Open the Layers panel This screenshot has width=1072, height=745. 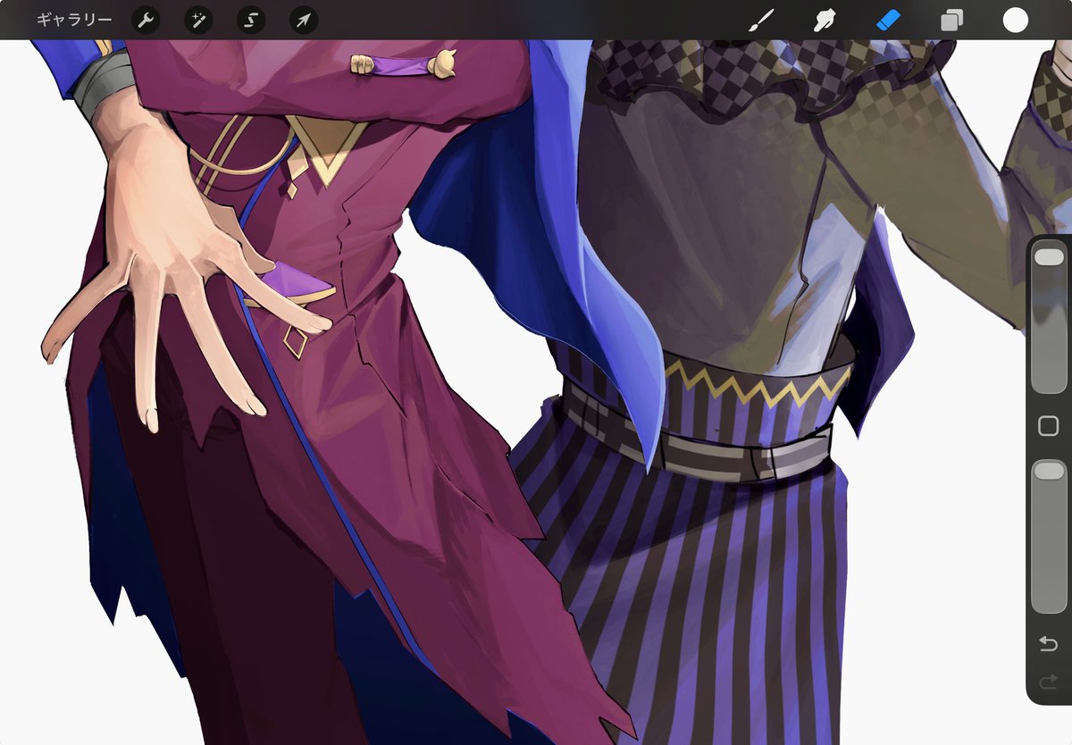[x=952, y=21]
